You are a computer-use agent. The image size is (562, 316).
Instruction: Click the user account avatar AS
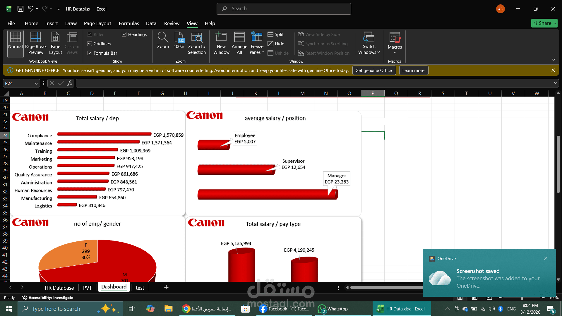pos(500,9)
